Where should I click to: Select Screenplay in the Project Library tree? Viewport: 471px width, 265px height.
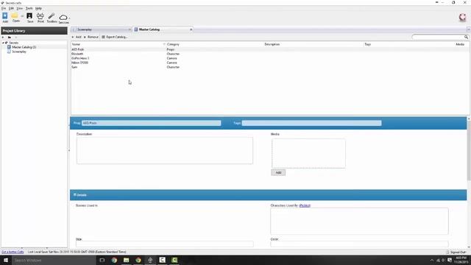point(19,52)
